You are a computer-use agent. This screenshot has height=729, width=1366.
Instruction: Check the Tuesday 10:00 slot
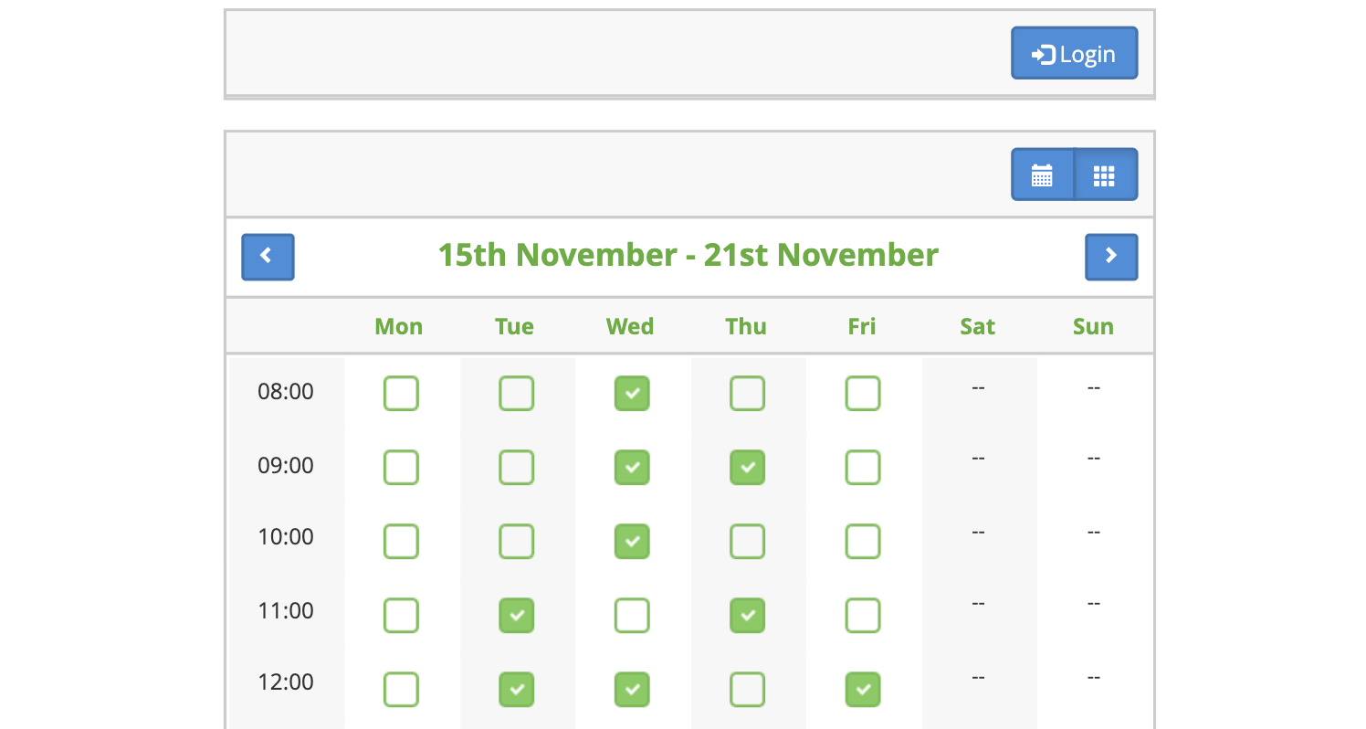[517, 542]
